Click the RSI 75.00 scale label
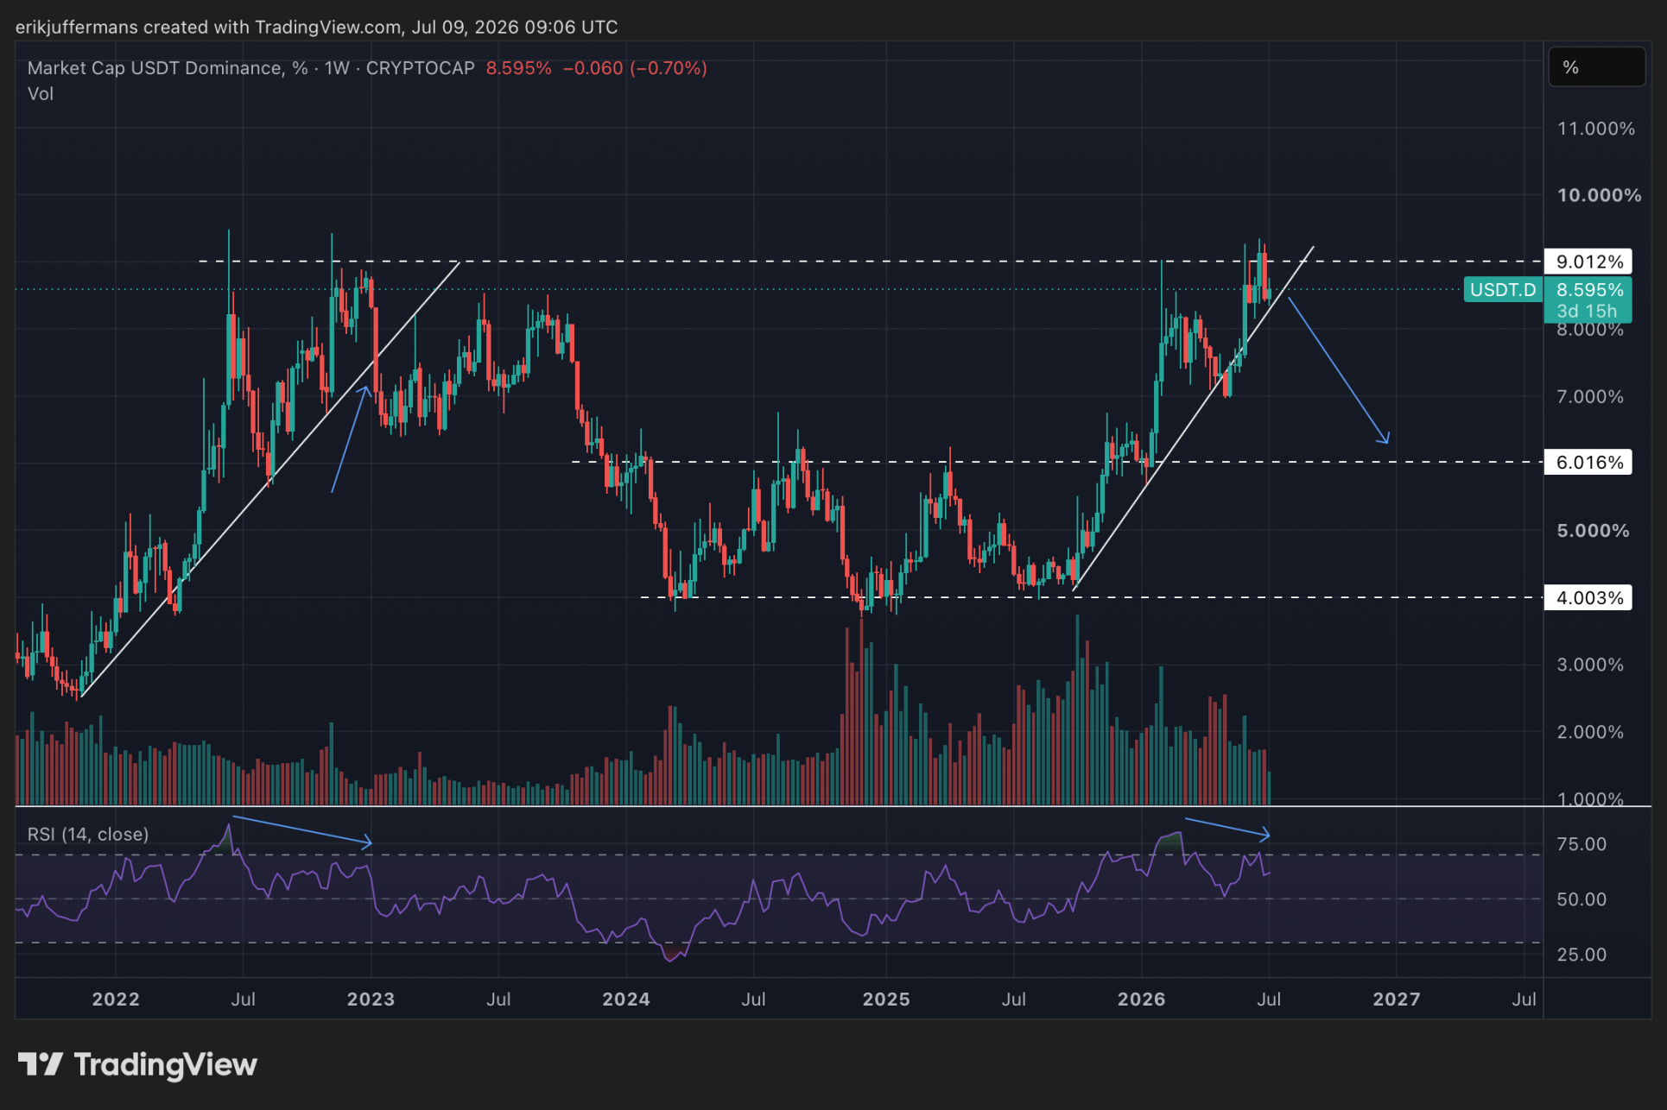This screenshot has height=1110, width=1667. pyautogui.click(x=1581, y=844)
